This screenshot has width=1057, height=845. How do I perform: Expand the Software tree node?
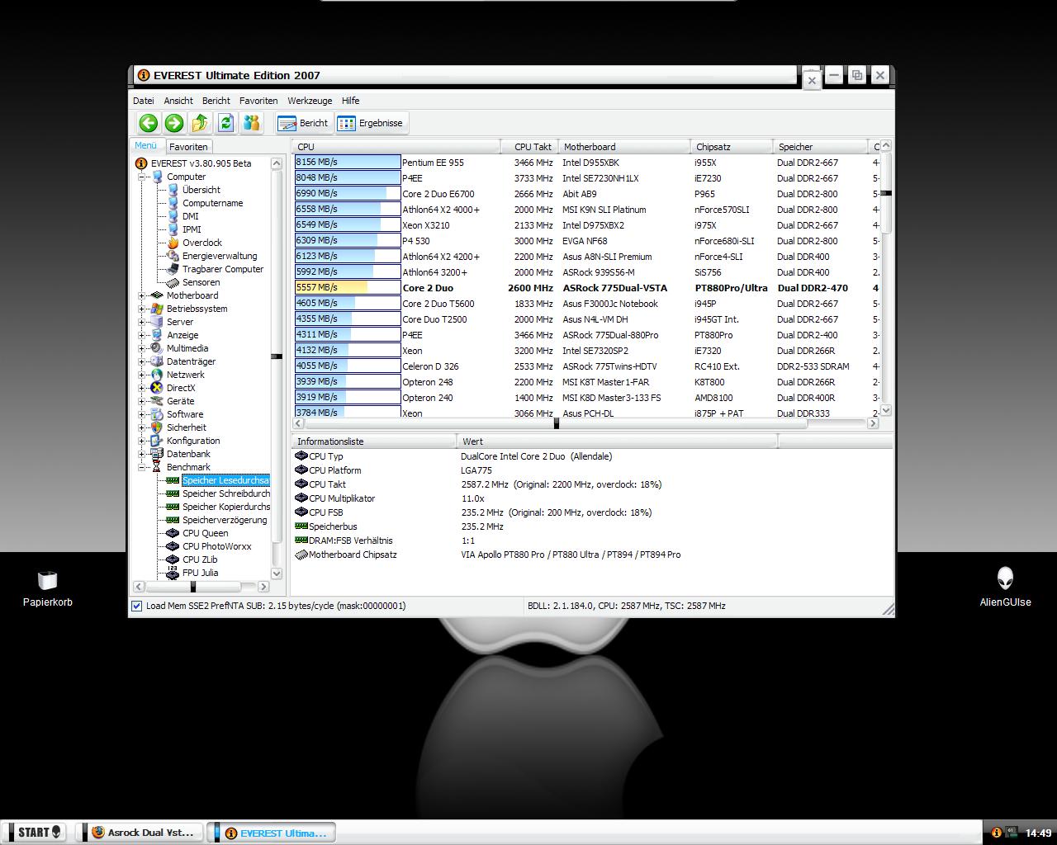click(142, 414)
